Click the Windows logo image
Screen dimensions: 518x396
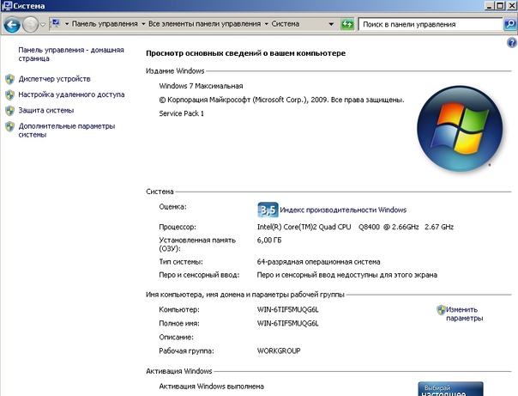pos(460,128)
